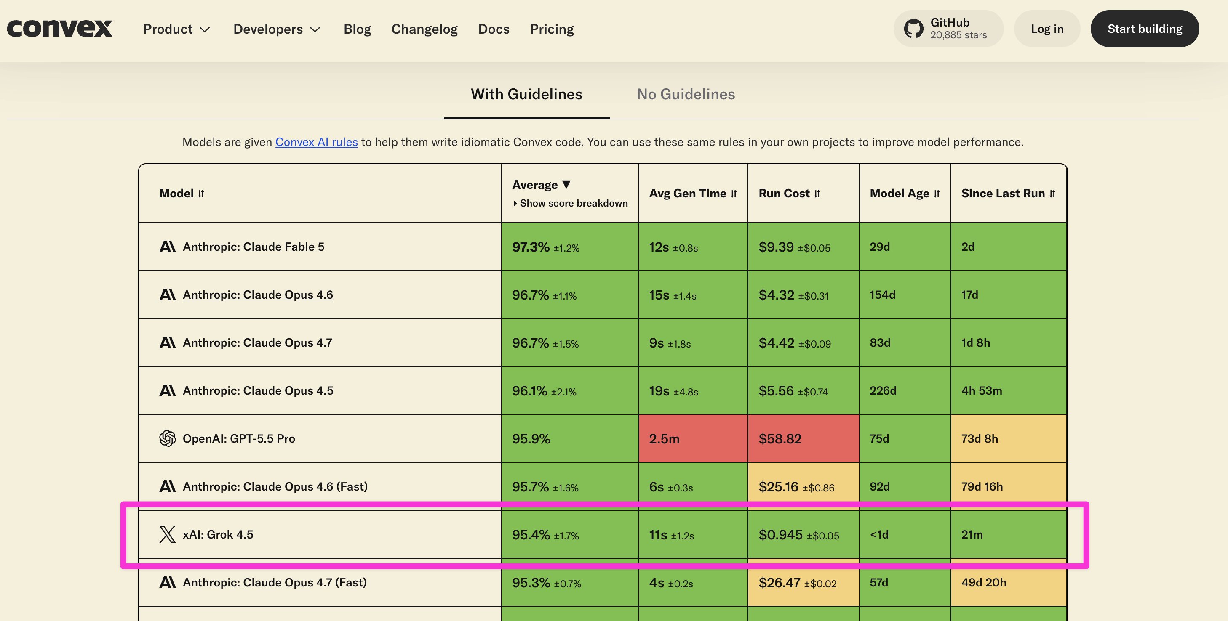
Task: Click the 21m since last run cell
Action: (1009, 534)
